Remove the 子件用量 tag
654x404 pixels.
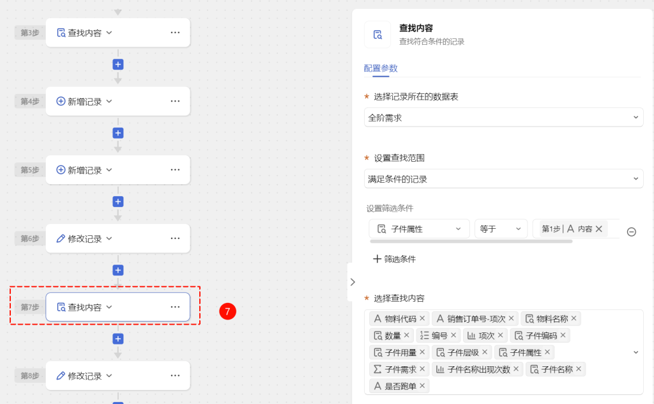(422, 352)
